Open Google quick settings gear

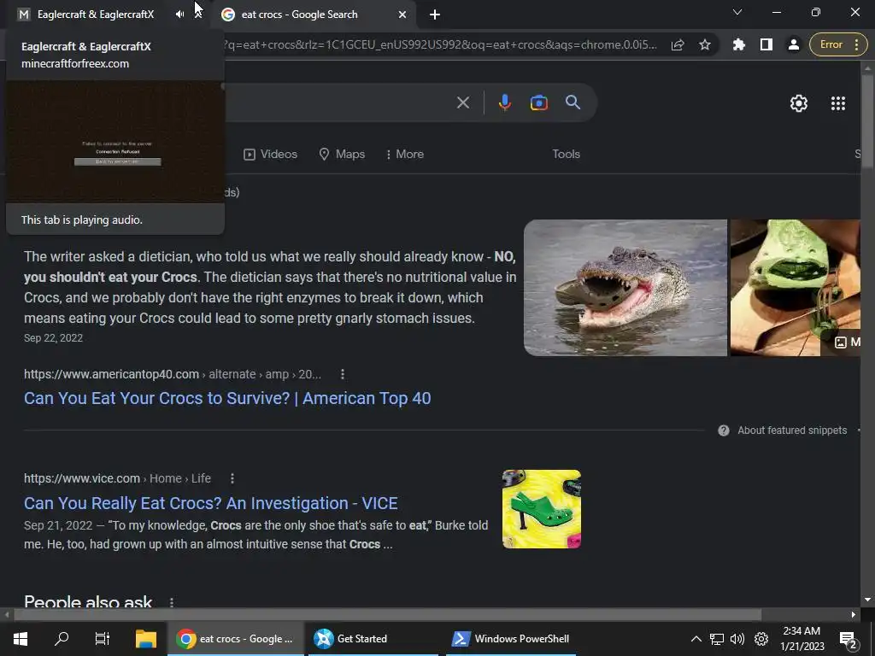tap(799, 103)
